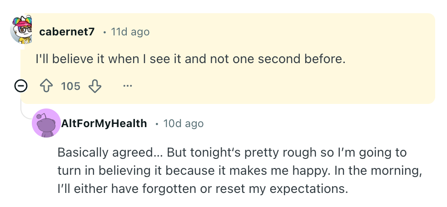Collapse the cabernet7 comment thread
The image size is (447, 207).
[x=20, y=86]
